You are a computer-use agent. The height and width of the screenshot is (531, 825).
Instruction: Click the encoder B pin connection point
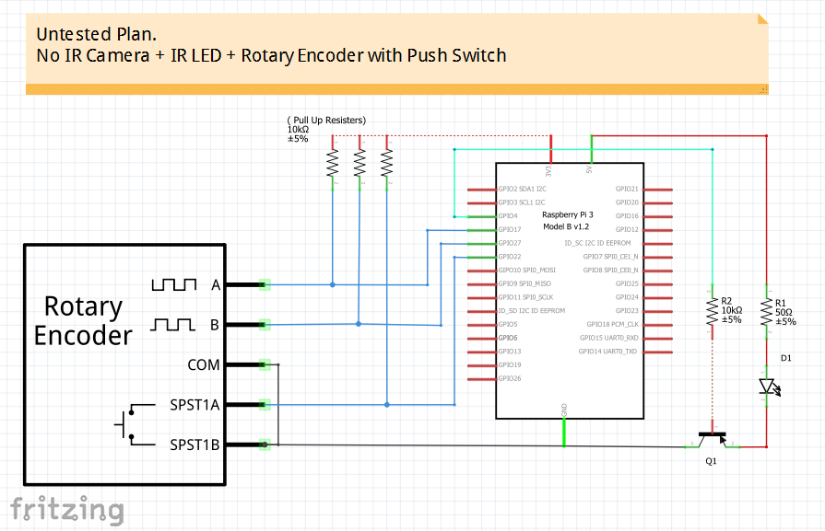click(x=265, y=325)
